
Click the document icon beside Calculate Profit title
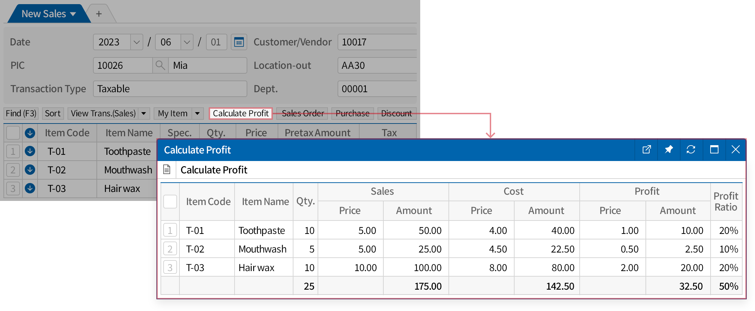point(167,169)
